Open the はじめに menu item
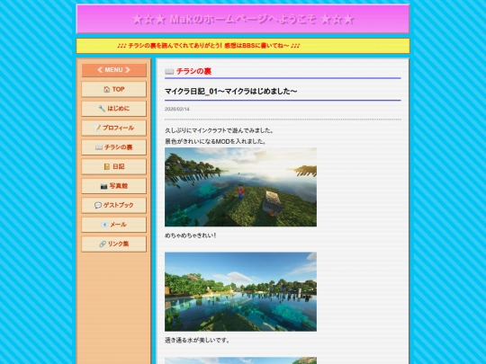This screenshot has width=486, height=364. click(113, 109)
